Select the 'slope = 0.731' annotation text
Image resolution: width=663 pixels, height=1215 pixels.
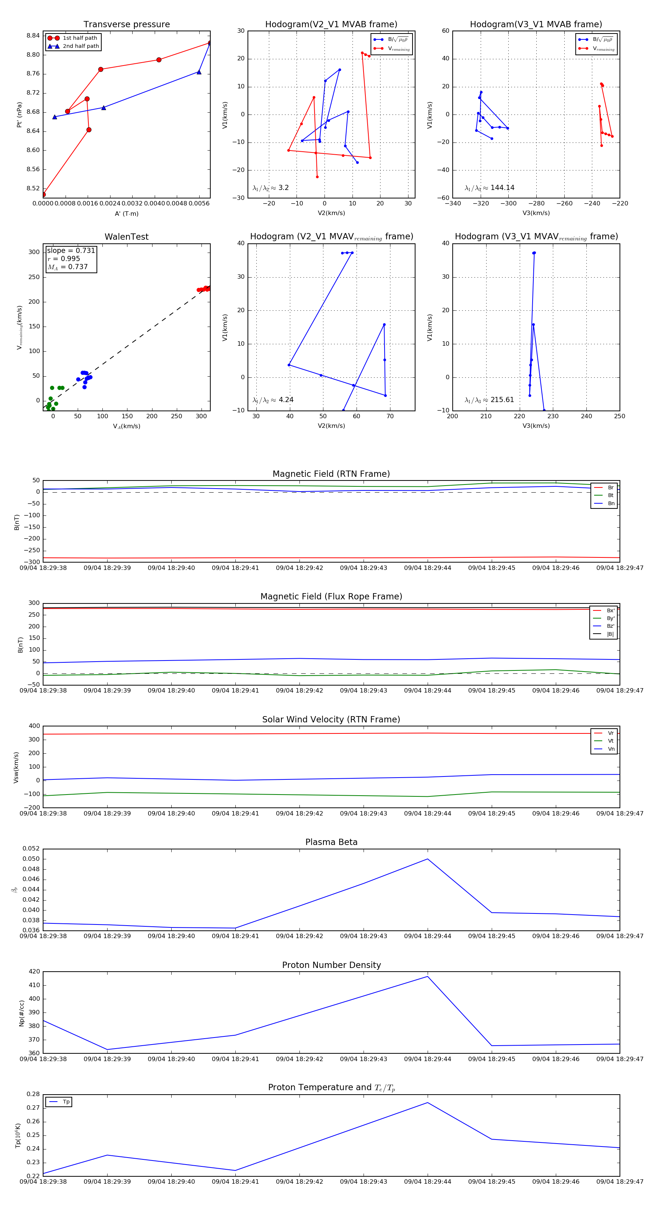click(x=71, y=250)
